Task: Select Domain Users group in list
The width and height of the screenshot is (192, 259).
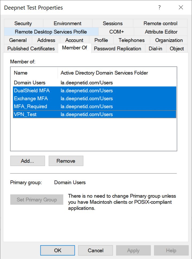Action: (30, 83)
